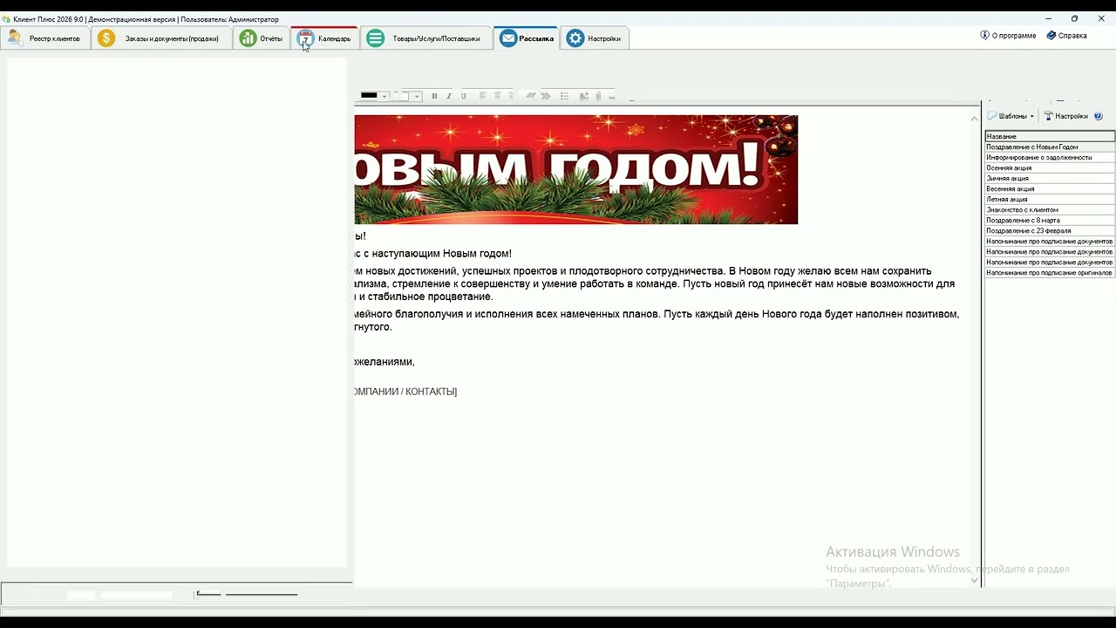Select template Информирование о задолженности
The width and height of the screenshot is (1116, 628).
pos(1050,157)
